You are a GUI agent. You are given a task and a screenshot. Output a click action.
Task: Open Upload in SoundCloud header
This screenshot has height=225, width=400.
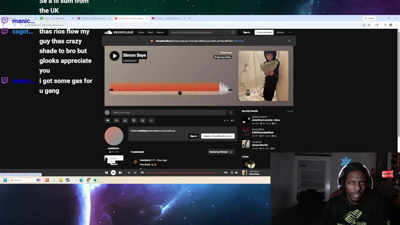coord(280,32)
